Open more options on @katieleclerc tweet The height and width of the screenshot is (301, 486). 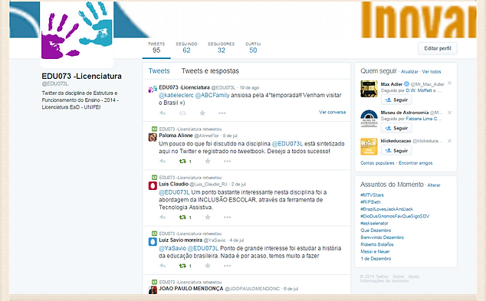click(x=222, y=113)
